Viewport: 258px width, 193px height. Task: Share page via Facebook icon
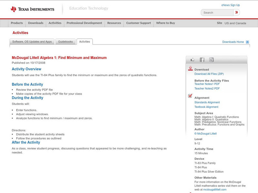tap(202, 60)
